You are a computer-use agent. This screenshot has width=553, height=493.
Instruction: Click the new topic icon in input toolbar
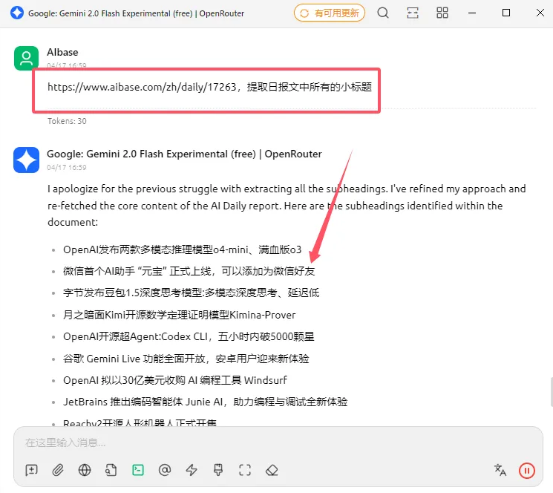point(31,470)
